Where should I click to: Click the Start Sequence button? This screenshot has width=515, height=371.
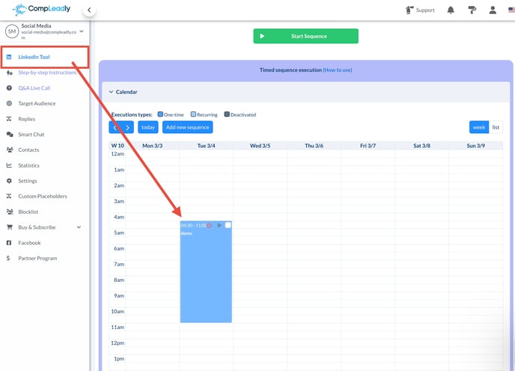pyautogui.click(x=305, y=36)
